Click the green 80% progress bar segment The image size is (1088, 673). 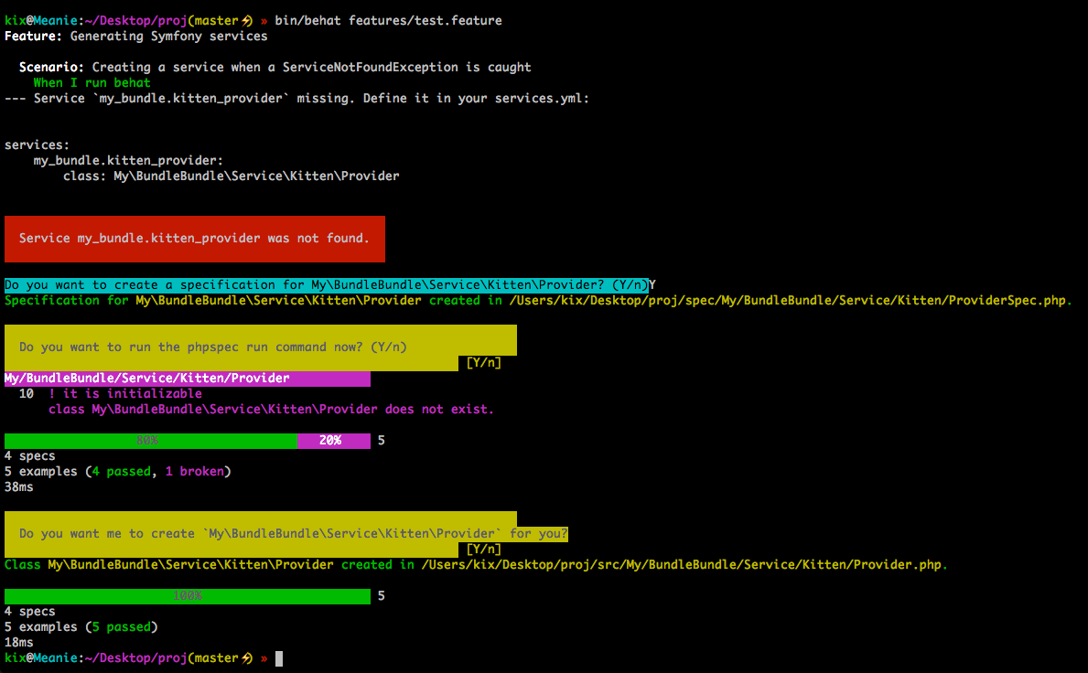[x=151, y=441]
